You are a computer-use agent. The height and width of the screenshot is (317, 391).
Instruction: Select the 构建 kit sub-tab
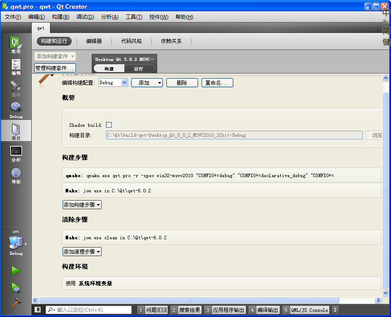pos(109,69)
